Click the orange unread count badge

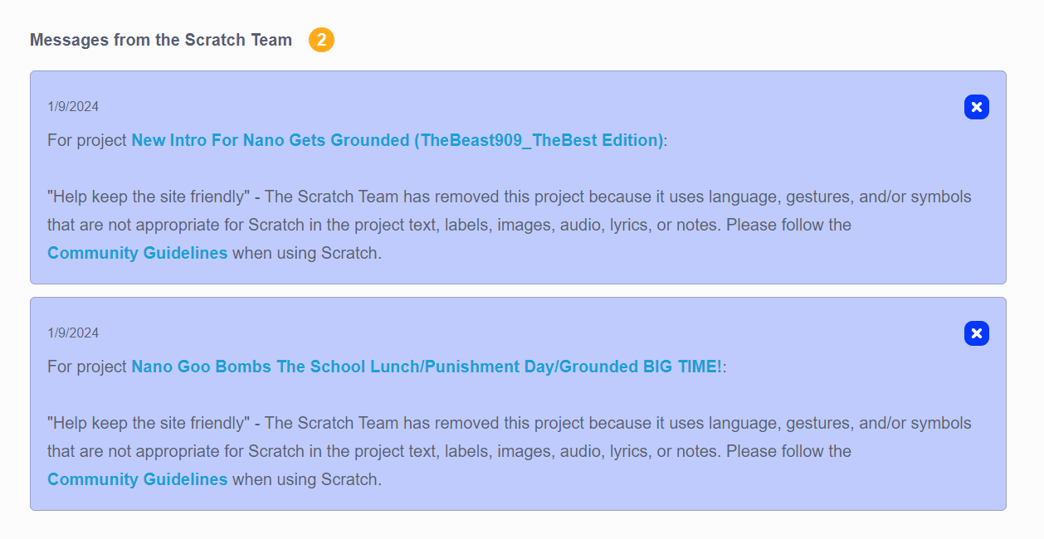coord(321,40)
